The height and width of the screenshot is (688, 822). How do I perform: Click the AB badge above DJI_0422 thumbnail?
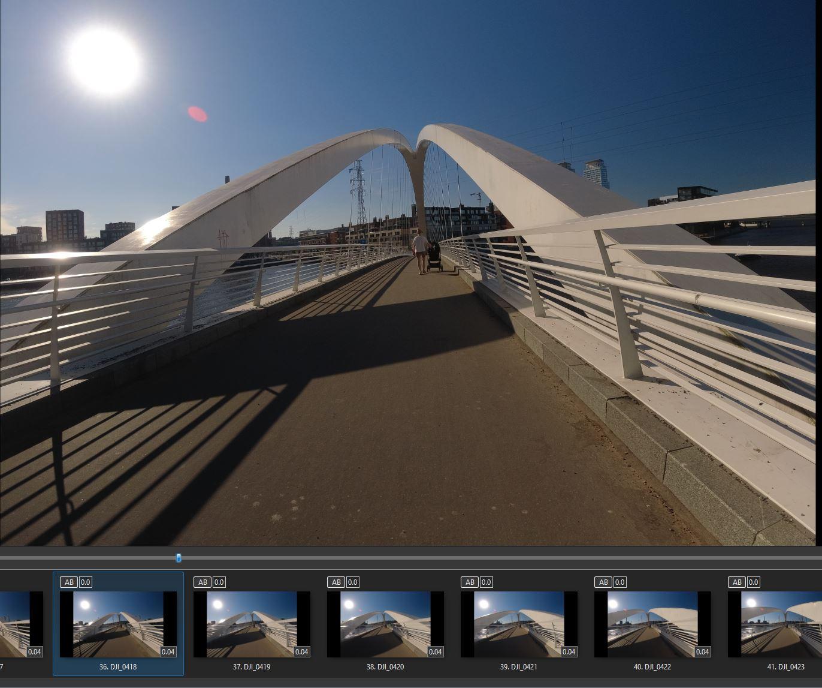pos(603,582)
